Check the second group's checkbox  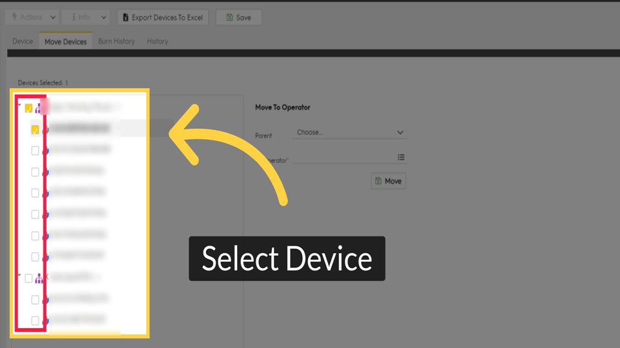click(28, 278)
